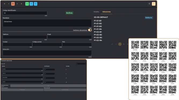The image size is (179, 100).
Task: Close the Generador ubicaciones dialog
Action: (x=85, y=61)
